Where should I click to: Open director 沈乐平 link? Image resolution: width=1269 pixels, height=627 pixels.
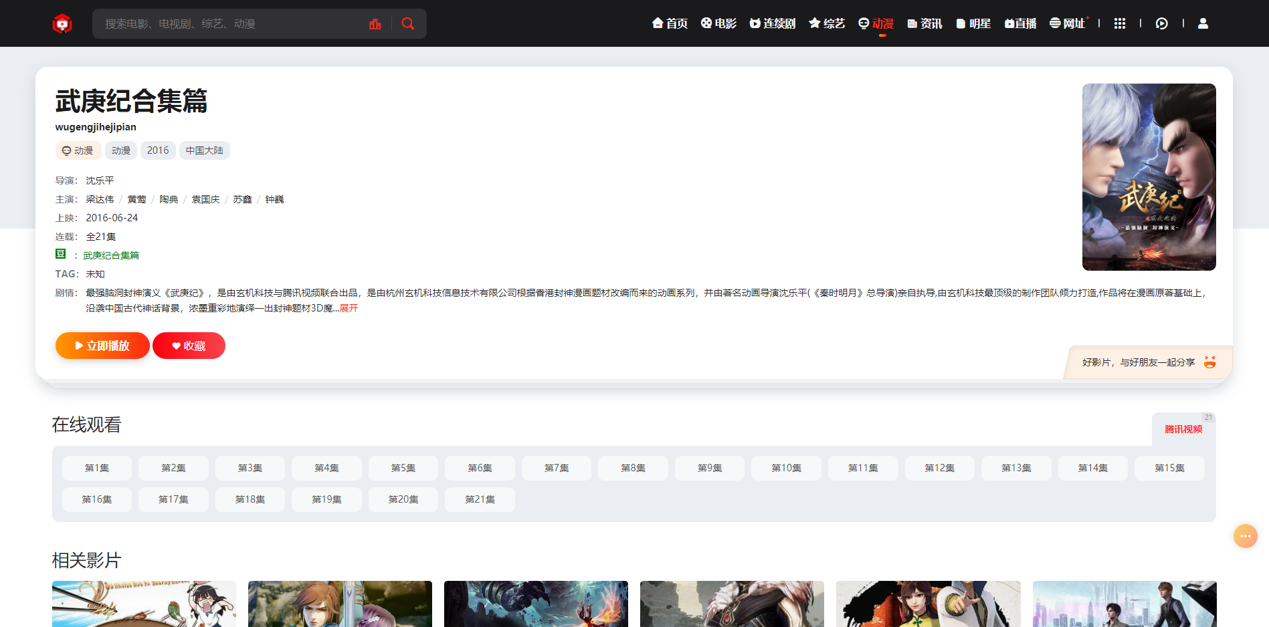(x=100, y=180)
